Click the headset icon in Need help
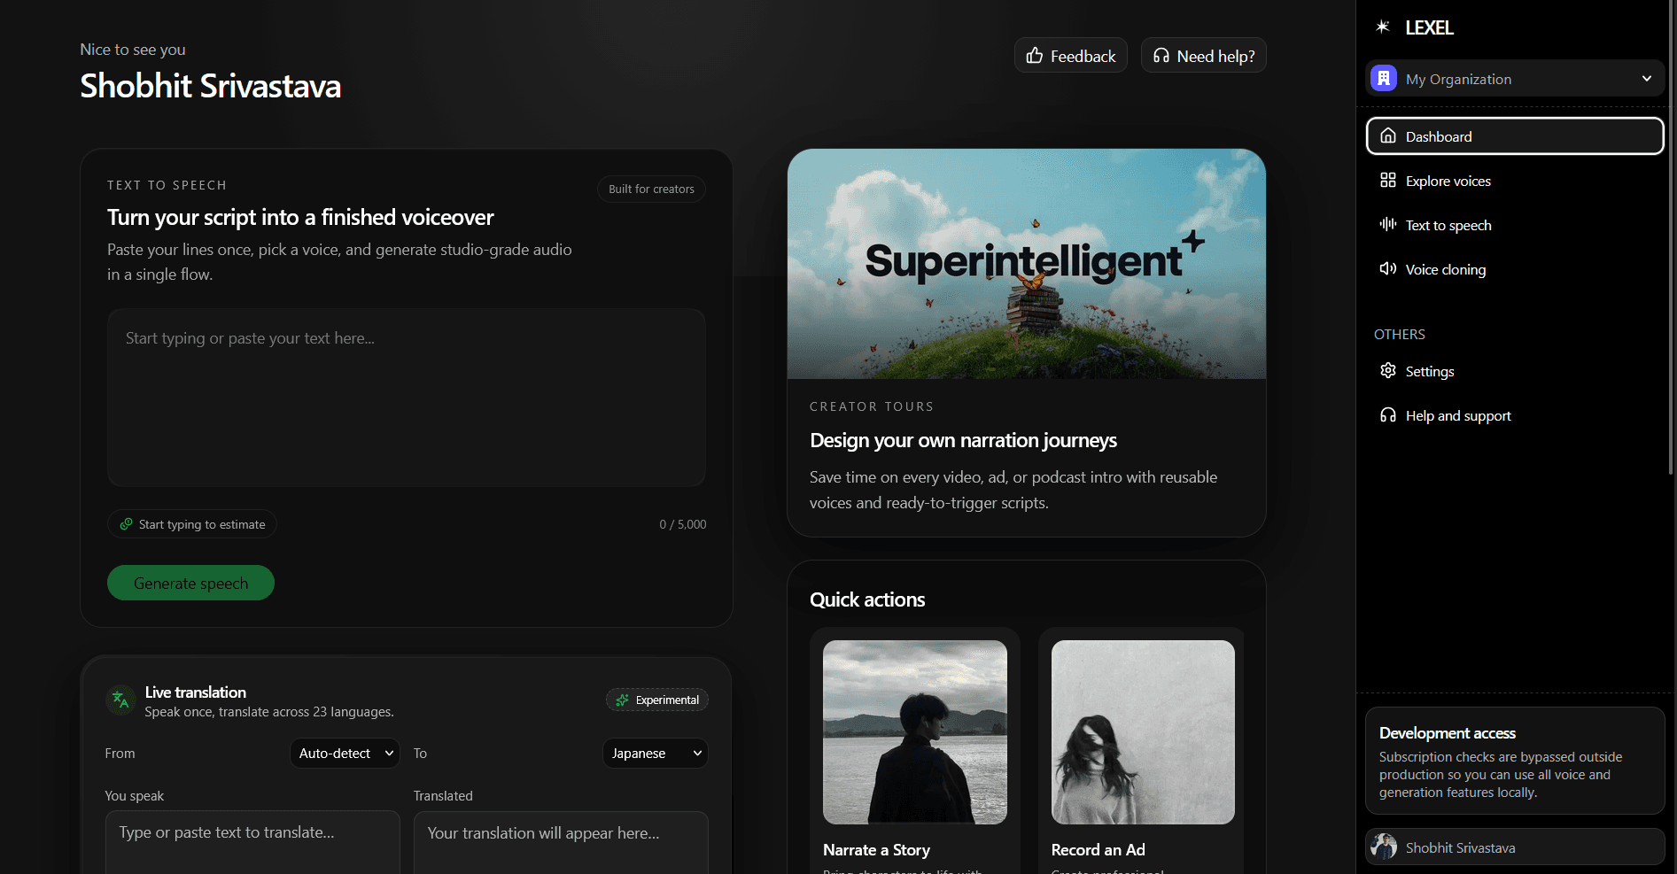The height and width of the screenshot is (874, 1677). tap(1161, 56)
